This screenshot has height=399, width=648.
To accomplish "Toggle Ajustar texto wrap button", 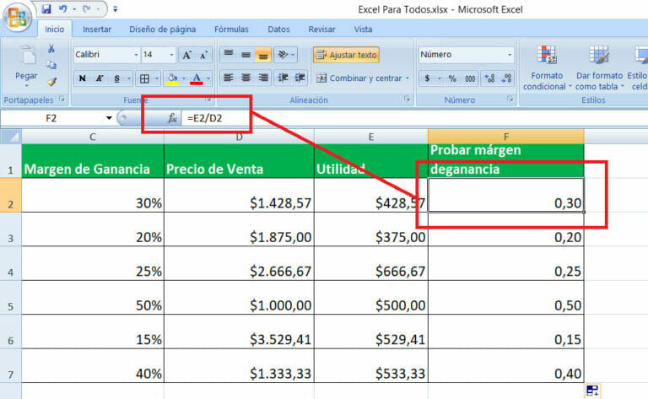I will click(346, 55).
